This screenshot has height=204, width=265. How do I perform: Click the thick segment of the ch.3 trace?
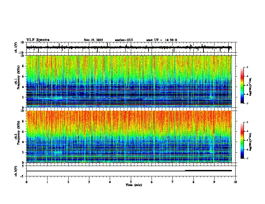point(208,171)
